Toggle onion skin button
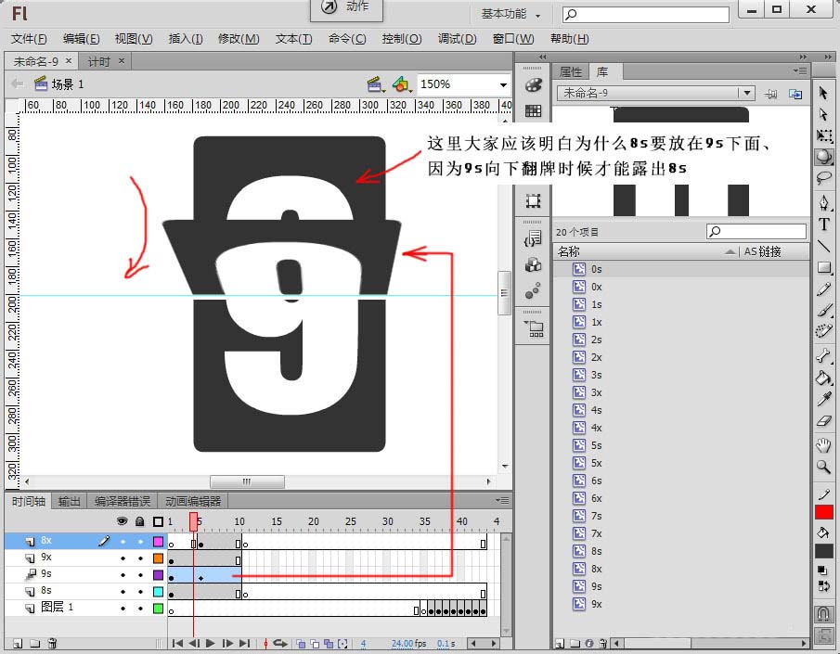Viewport: 840px width, 654px height. pos(301,643)
